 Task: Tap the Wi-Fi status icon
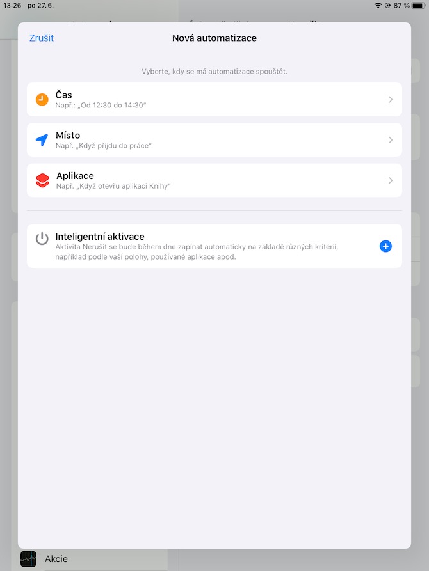tap(378, 6)
